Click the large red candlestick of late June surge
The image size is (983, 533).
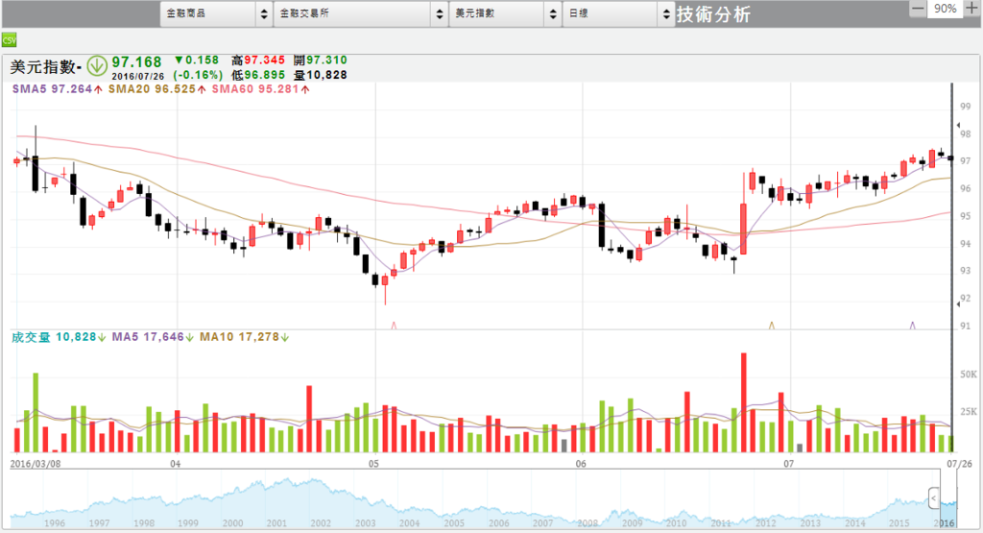point(744,229)
